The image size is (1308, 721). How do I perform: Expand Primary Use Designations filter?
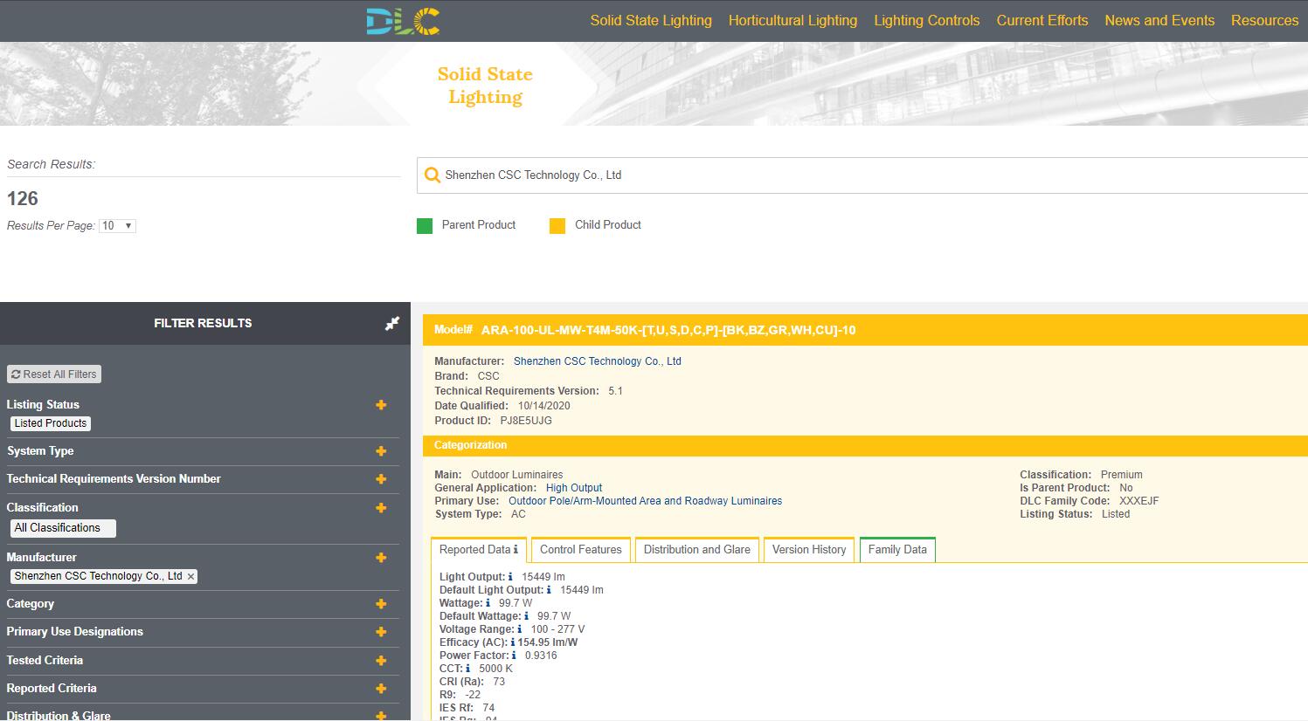click(381, 632)
